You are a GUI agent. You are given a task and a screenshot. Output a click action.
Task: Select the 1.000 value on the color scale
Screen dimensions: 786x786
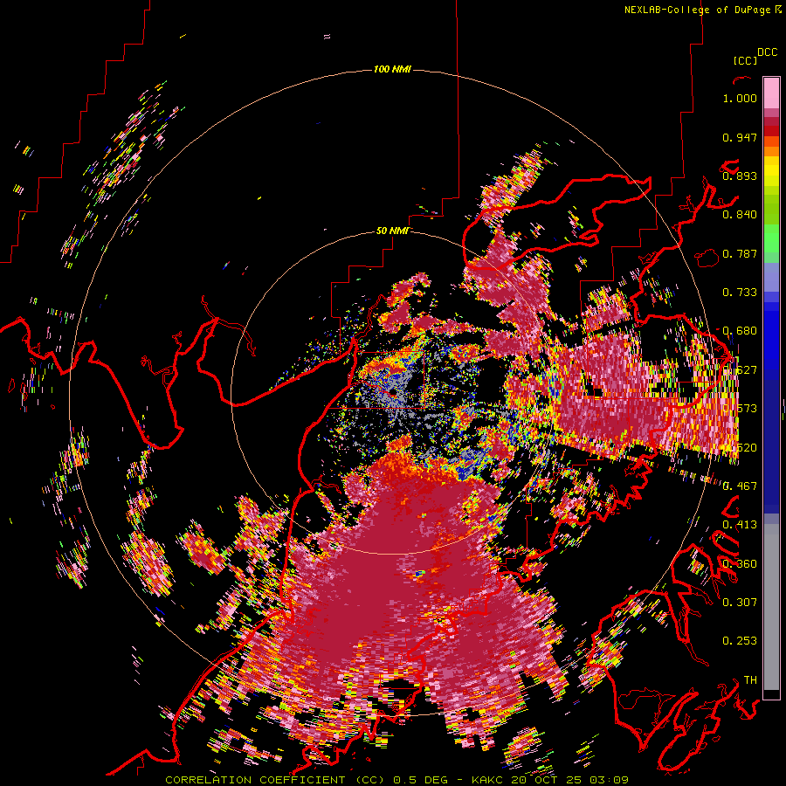(x=740, y=98)
